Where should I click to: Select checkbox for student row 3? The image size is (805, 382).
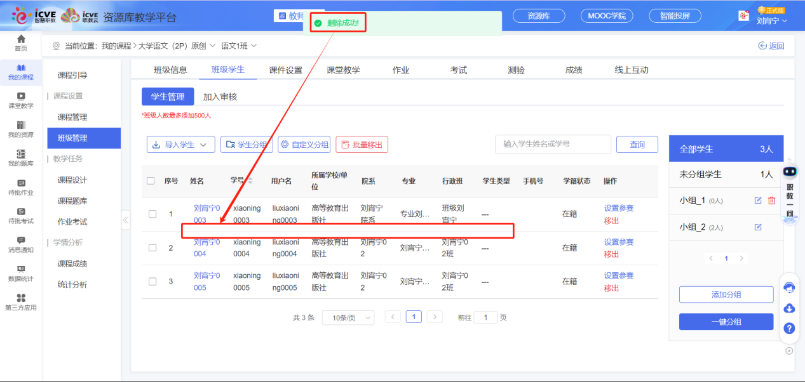(152, 282)
